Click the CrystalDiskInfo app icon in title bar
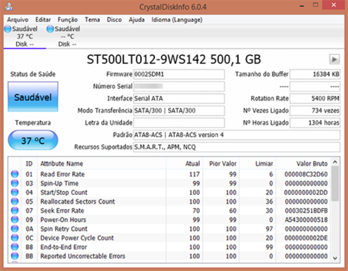 [9, 7]
